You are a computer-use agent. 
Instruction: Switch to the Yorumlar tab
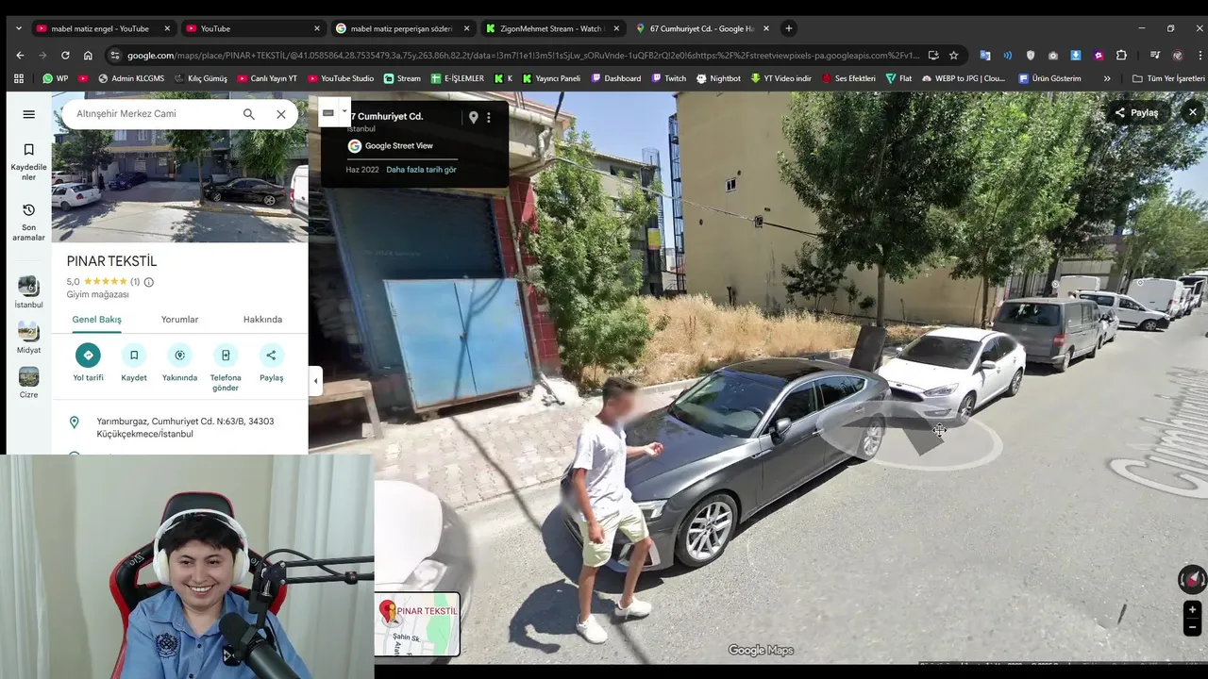(179, 320)
